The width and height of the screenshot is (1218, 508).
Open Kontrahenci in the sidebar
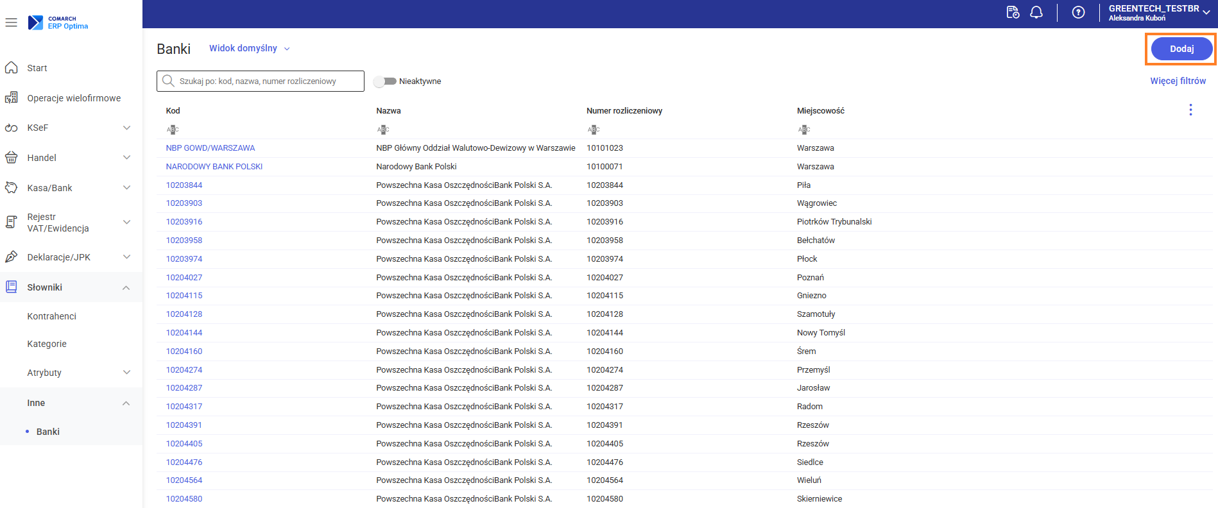(x=51, y=316)
